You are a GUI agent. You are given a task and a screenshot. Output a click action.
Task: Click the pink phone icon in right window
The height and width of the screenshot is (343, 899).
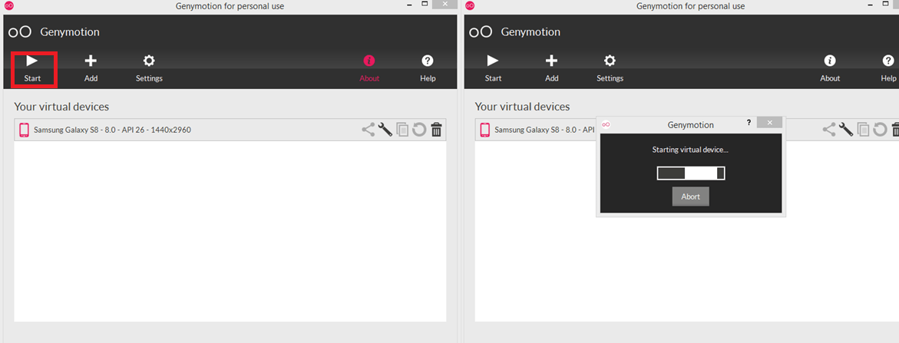pyautogui.click(x=484, y=130)
